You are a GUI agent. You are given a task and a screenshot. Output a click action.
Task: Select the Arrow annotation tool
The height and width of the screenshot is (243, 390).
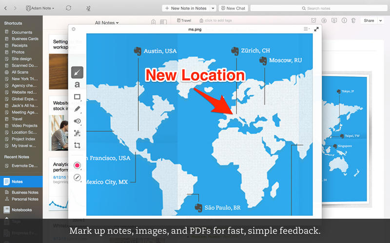click(x=77, y=73)
